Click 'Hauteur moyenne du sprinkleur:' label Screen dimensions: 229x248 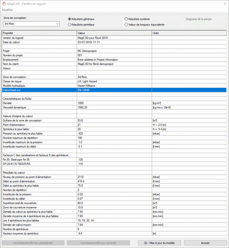coord(21,233)
